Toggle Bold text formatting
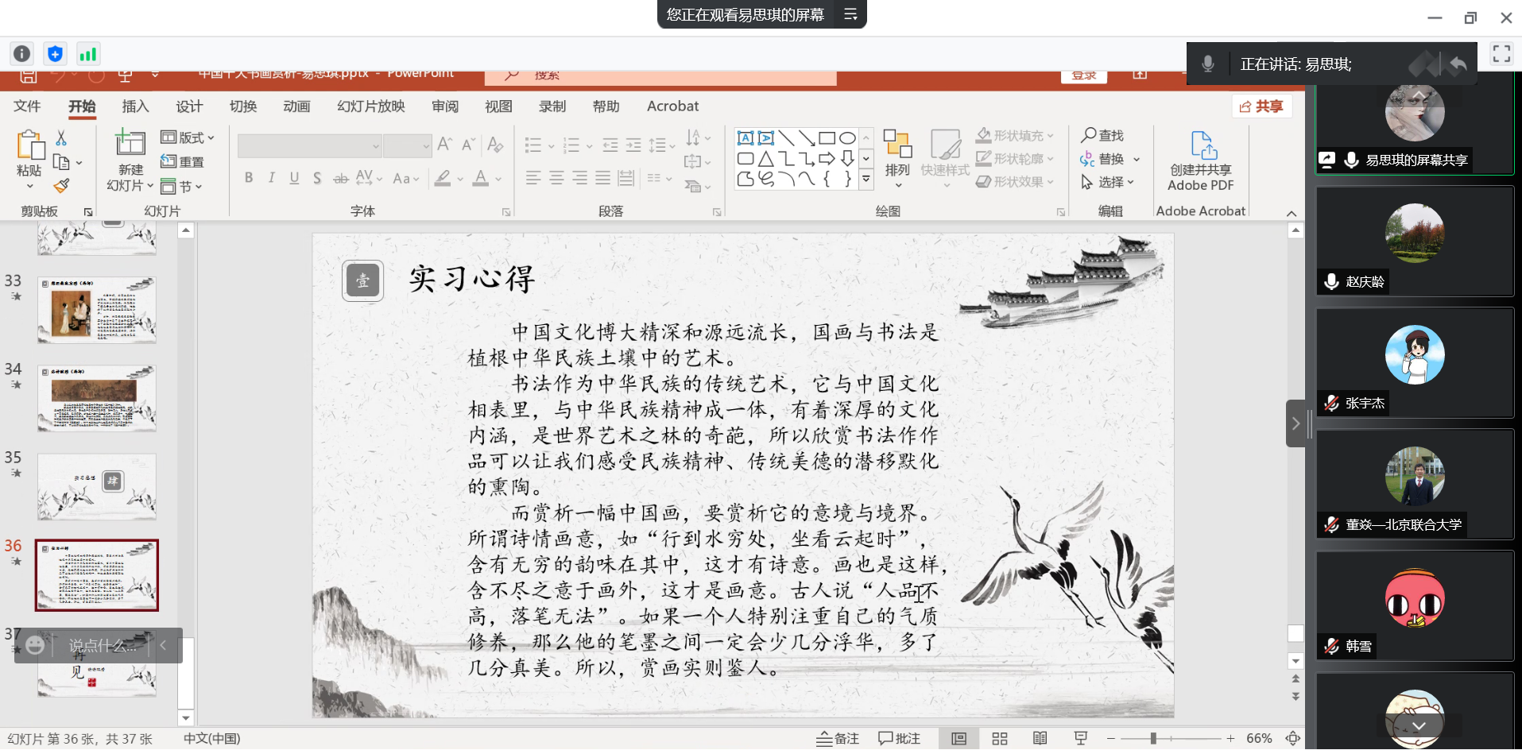This screenshot has height=750, width=1522. tap(249, 178)
